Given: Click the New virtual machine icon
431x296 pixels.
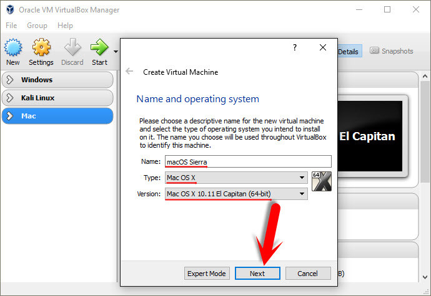Looking at the screenshot, I should pyautogui.click(x=13, y=48).
